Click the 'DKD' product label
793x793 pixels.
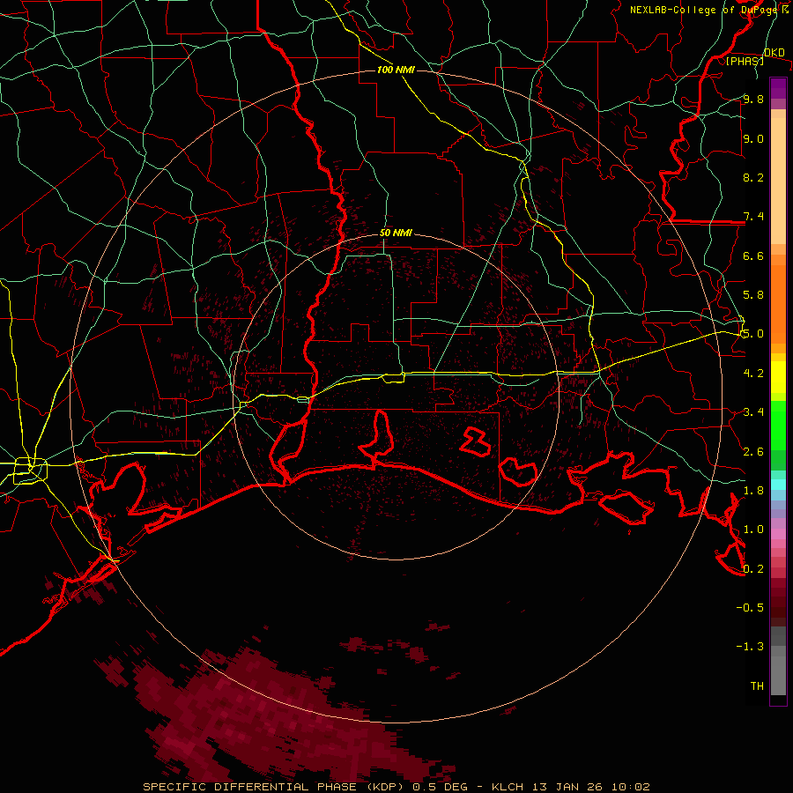click(x=774, y=53)
